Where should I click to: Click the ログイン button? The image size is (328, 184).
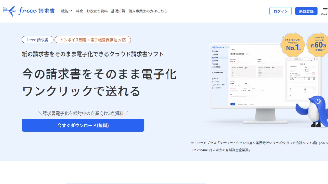click(281, 11)
